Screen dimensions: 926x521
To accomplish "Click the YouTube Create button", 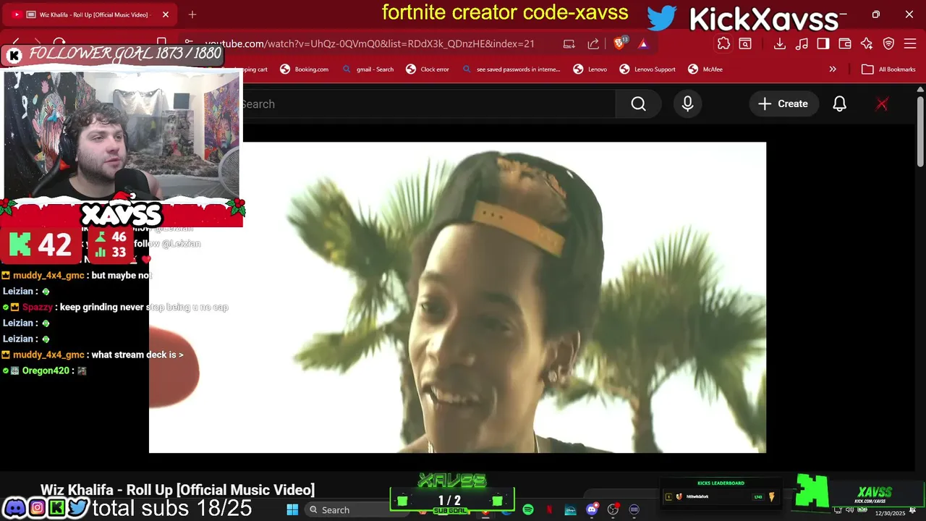I will tap(783, 104).
